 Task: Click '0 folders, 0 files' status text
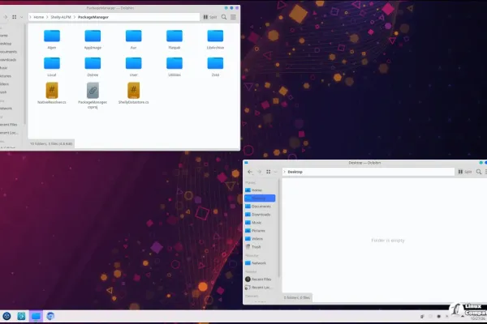click(x=296, y=297)
